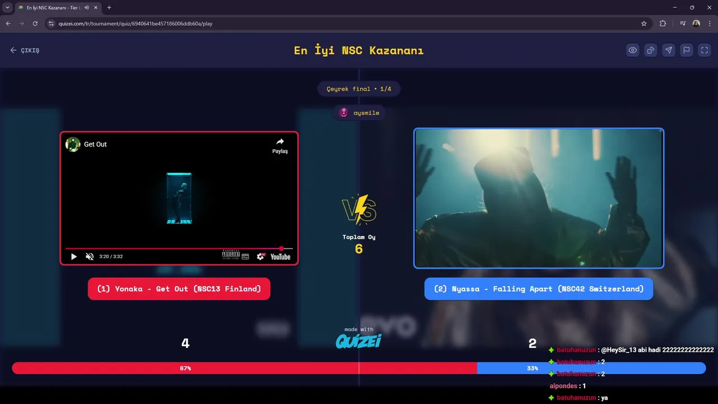Screen dimensions: 718x404
Task: Click the right vote count 2
Action: 532,343
